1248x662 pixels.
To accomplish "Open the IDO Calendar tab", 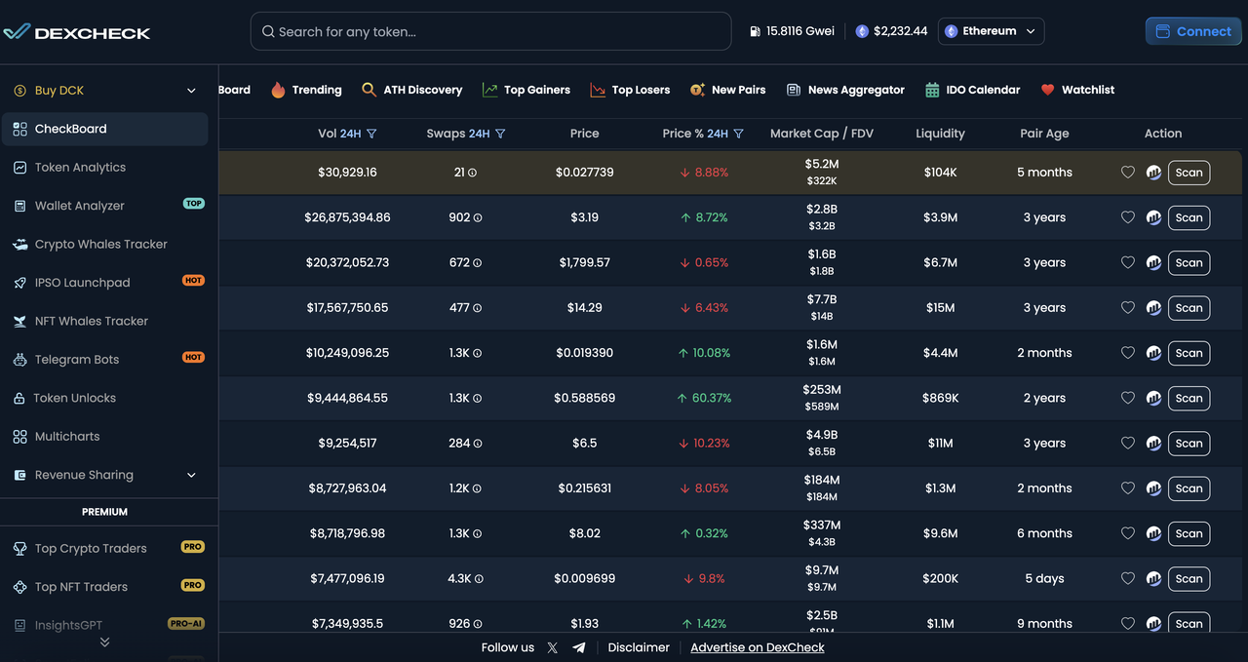I will point(972,90).
